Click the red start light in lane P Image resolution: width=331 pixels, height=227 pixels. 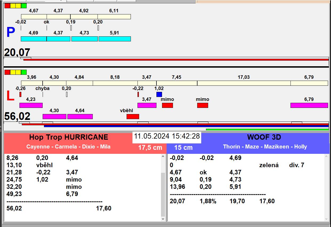click(7, 6)
